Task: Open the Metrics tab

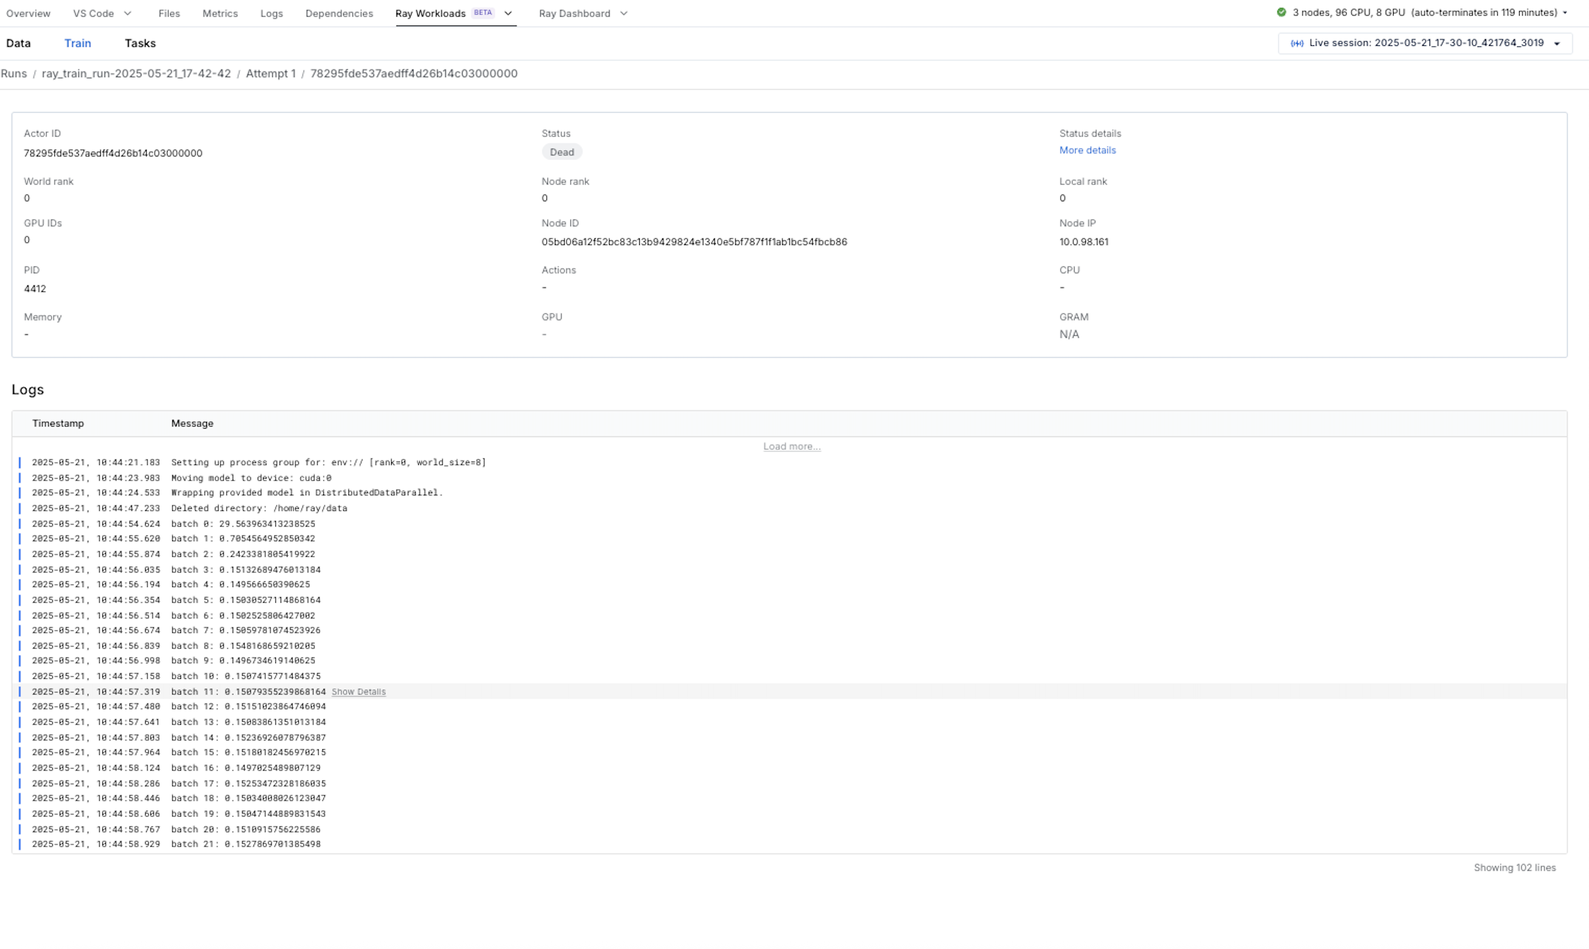Action: click(220, 13)
